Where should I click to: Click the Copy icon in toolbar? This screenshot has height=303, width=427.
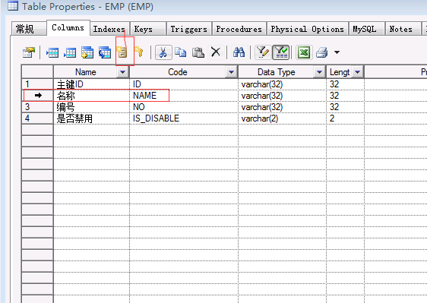[180, 52]
